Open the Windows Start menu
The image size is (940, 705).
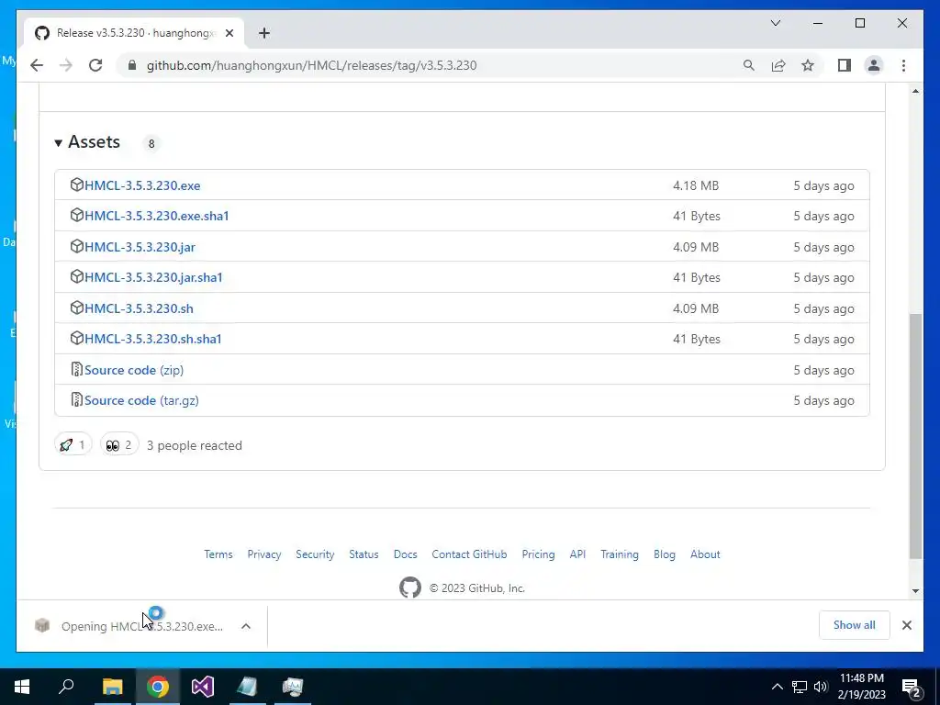(x=22, y=687)
